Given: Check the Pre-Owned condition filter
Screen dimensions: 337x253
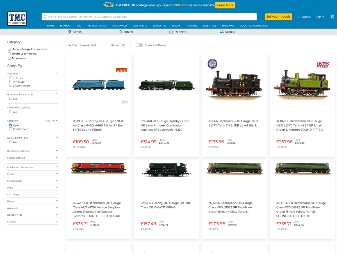Looking at the screenshot, I should click(11, 129).
